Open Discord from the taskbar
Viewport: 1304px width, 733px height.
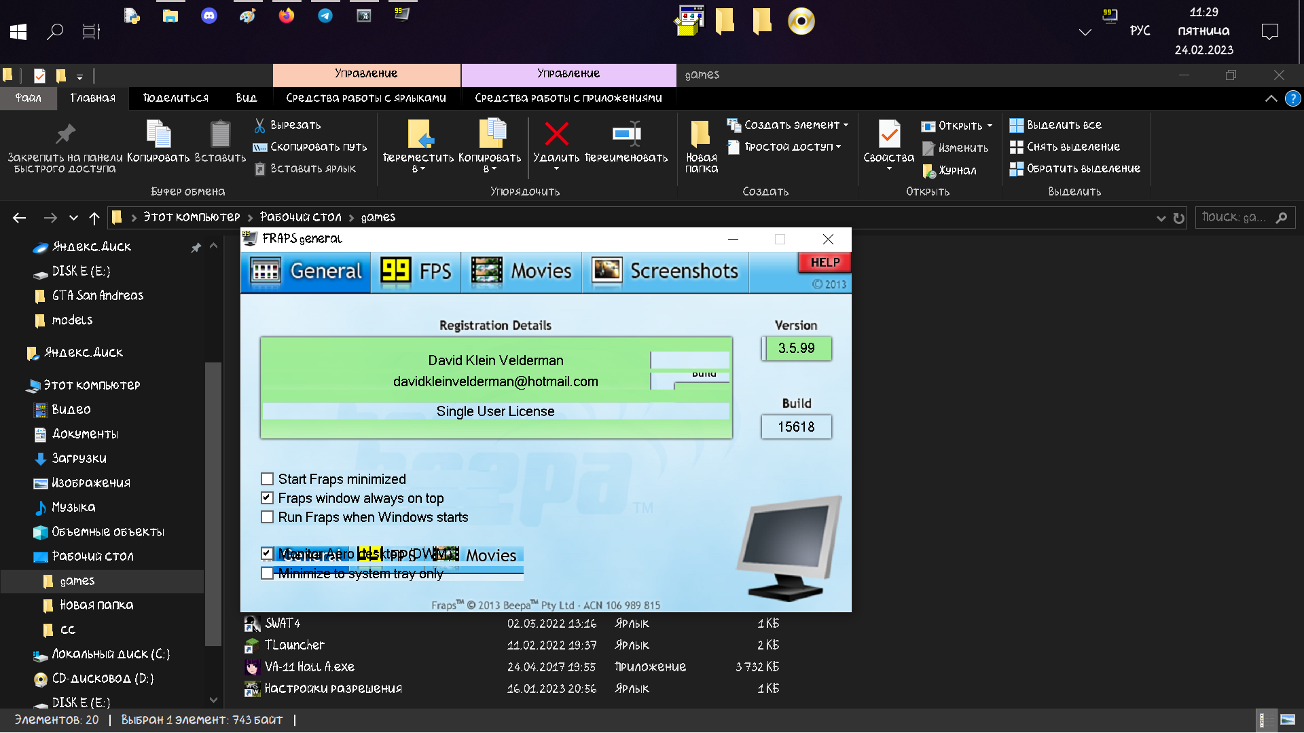click(209, 16)
